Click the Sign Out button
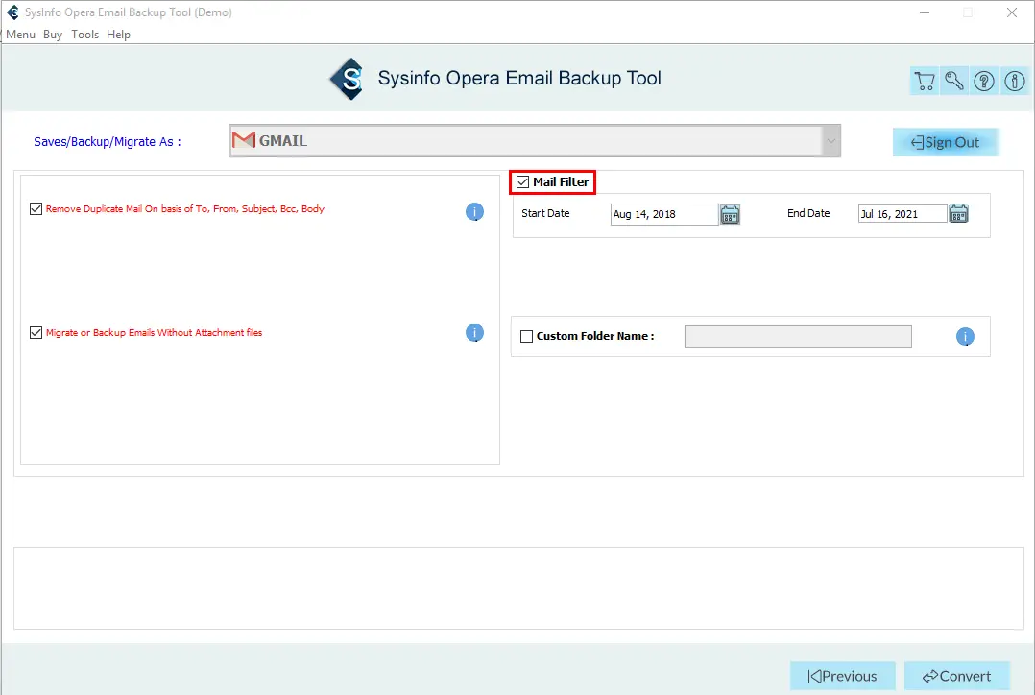 coord(945,143)
